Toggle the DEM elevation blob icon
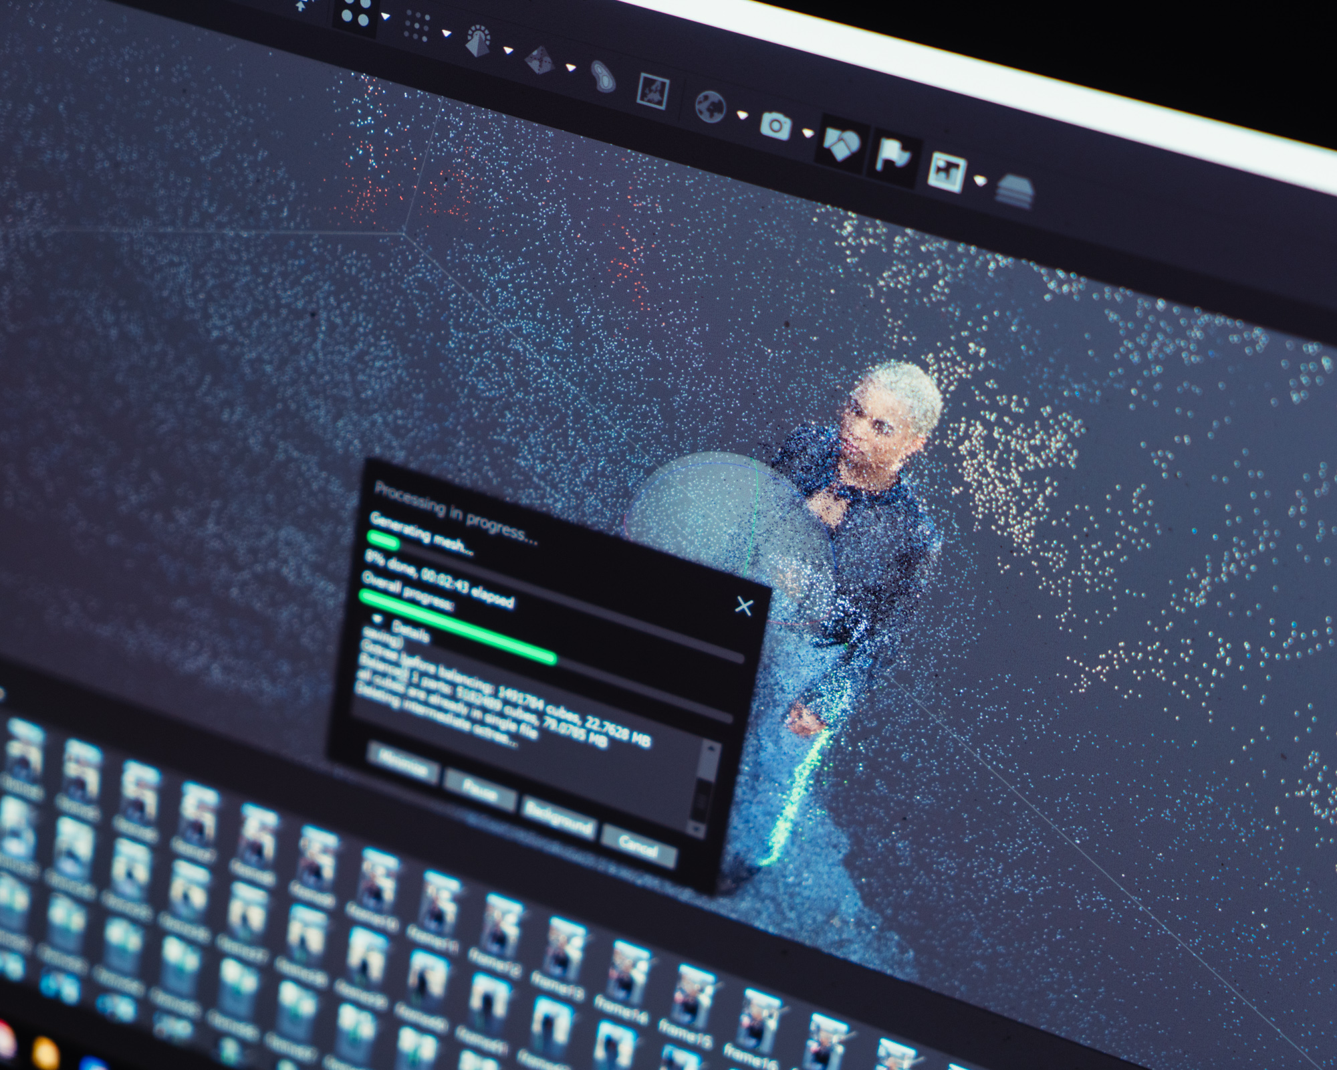 pyautogui.click(x=602, y=78)
